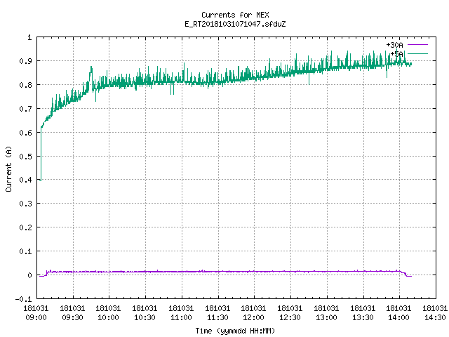Click the x-axis tick label '11:30'
The width and height of the screenshot is (449, 337).
pyautogui.click(x=217, y=317)
